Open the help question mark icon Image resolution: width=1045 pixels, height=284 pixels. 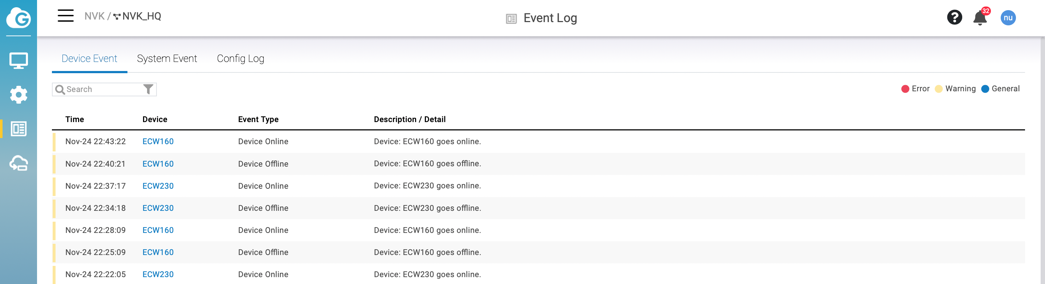click(954, 17)
